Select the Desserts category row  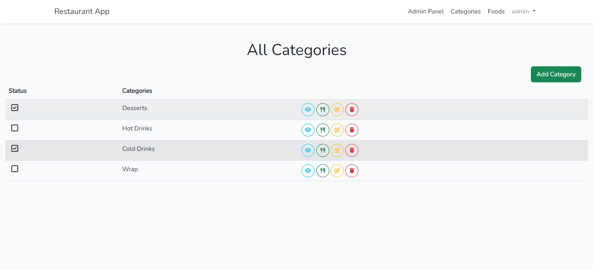point(134,108)
